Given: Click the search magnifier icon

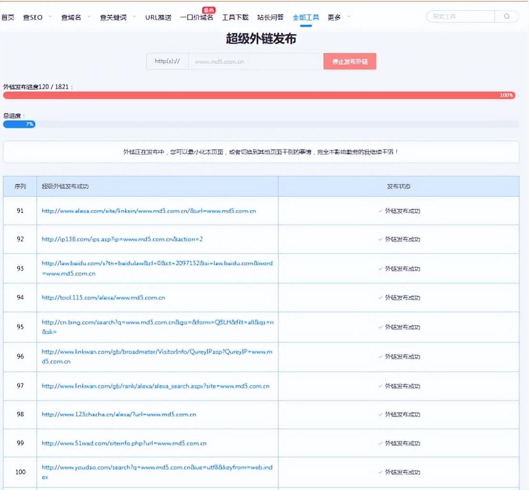Looking at the screenshot, I should 507,16.
